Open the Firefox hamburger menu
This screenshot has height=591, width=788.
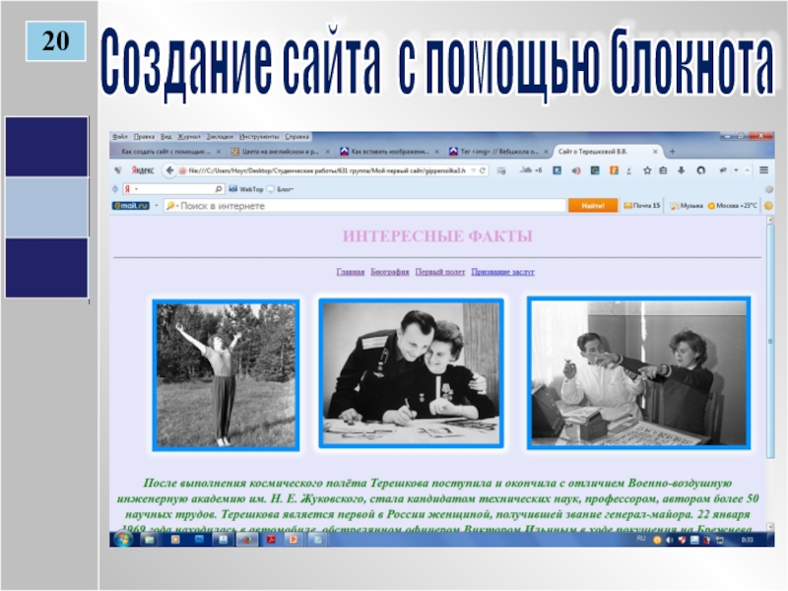[764, 170]
